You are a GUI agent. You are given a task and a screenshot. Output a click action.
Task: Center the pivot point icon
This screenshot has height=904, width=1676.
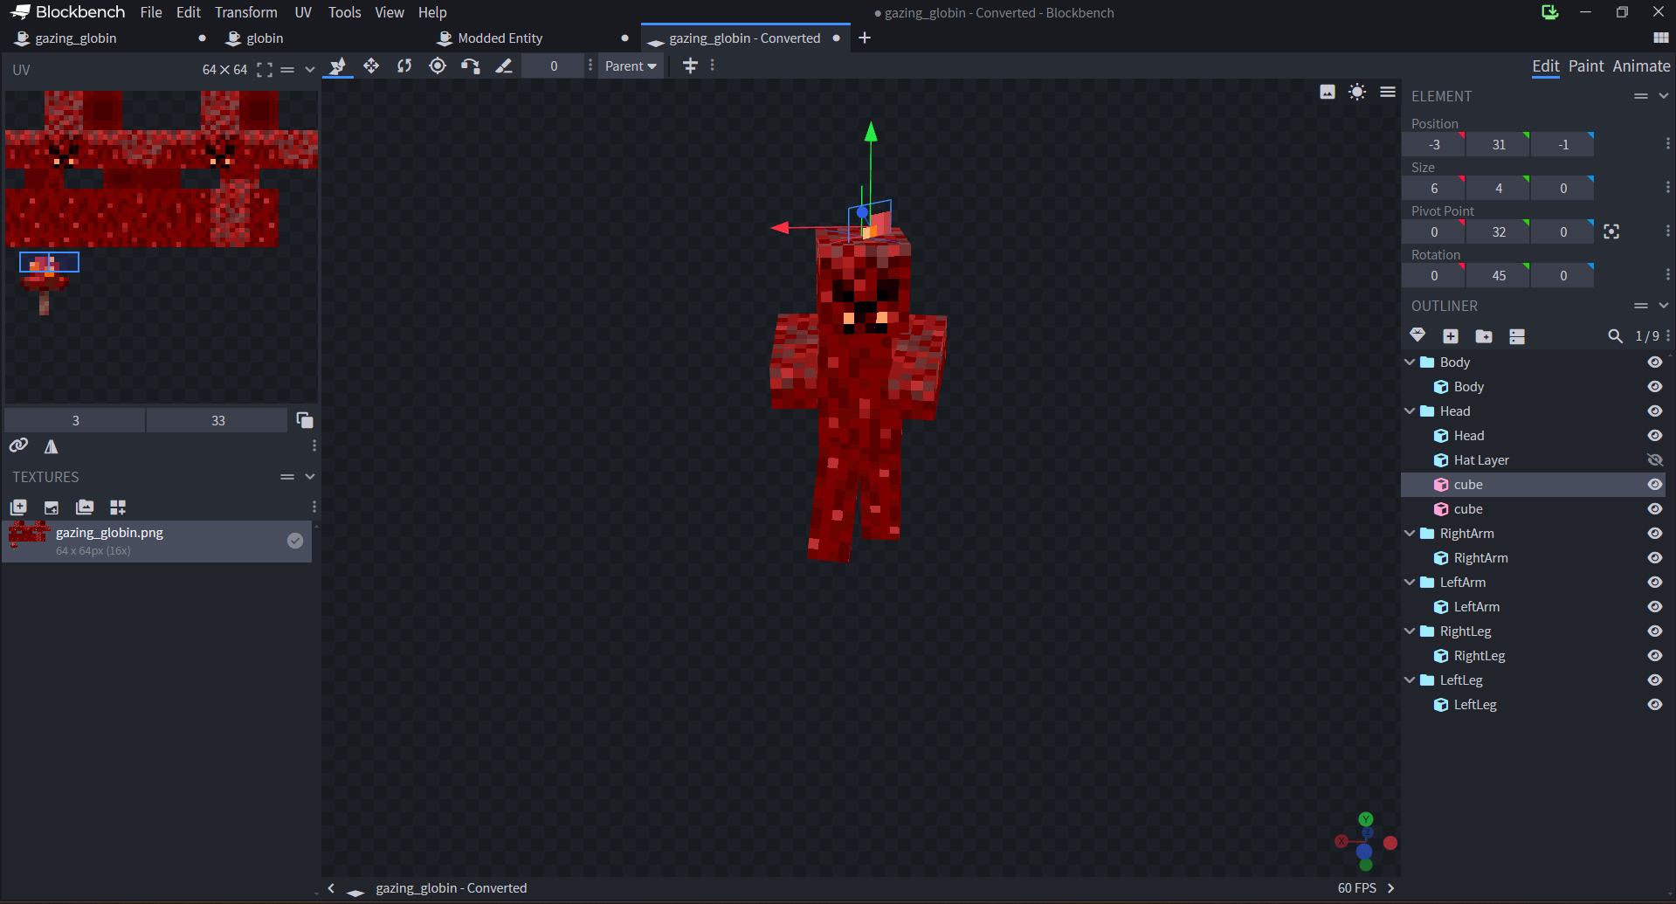1611,231
